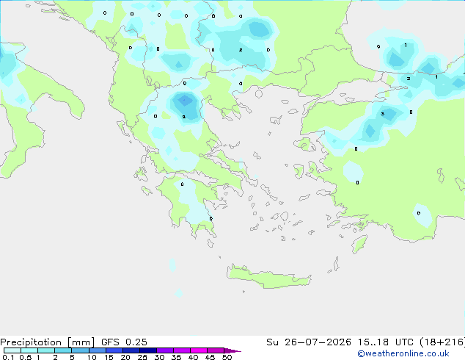
Task: Click the "Su 26-07-2026" date text
Action: 309,342
